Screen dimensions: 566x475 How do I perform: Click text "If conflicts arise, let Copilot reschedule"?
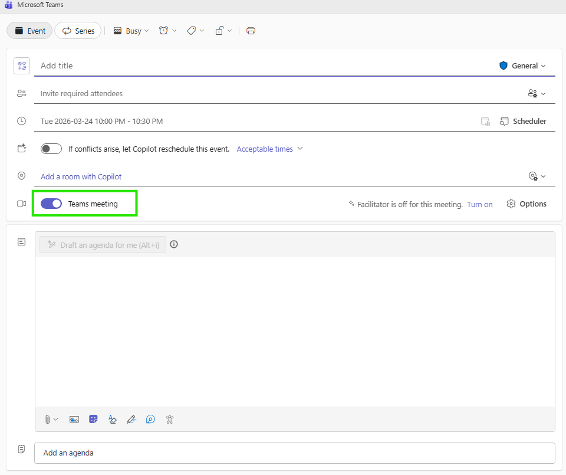click(x=149, y=149)
